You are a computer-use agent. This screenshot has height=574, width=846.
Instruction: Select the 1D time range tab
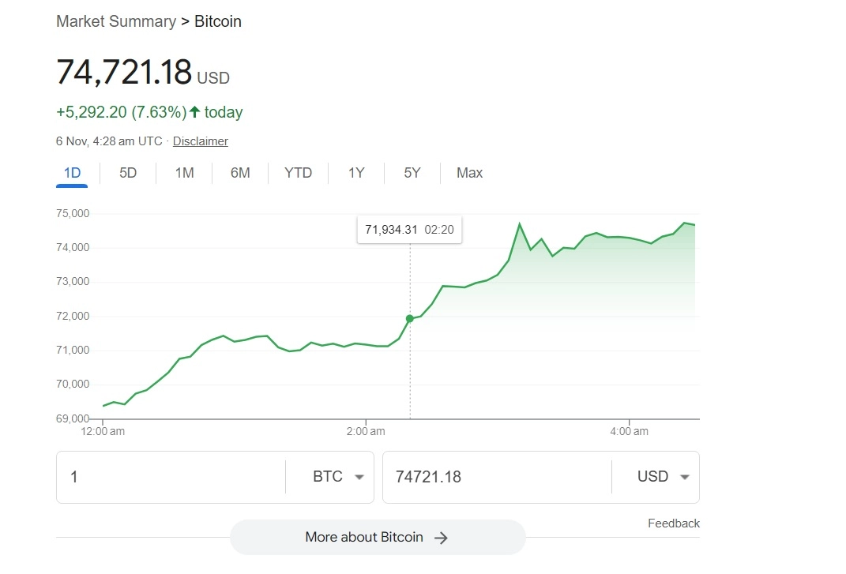click(72, 173)
